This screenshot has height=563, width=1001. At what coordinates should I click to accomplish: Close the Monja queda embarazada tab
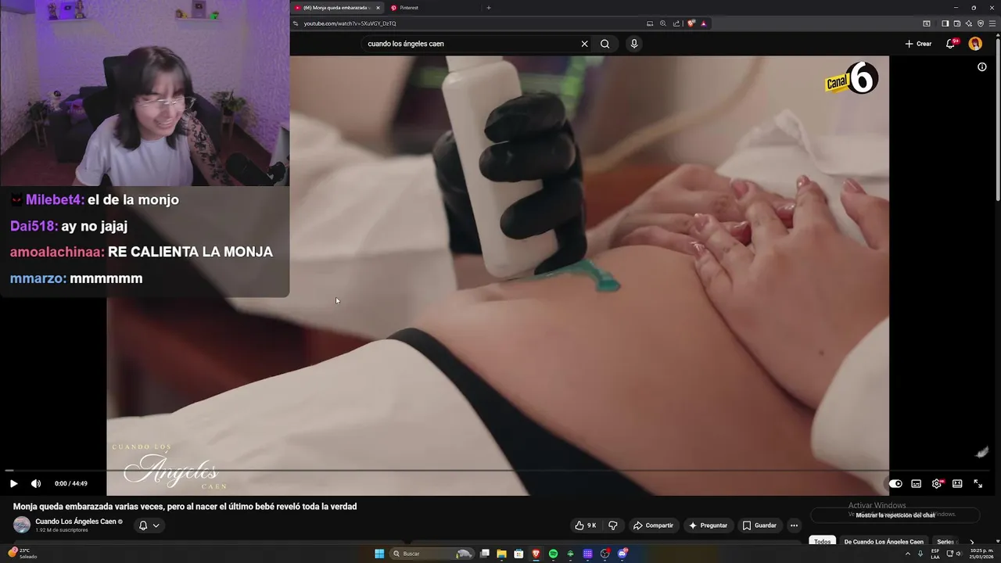(x=378, y=8)
